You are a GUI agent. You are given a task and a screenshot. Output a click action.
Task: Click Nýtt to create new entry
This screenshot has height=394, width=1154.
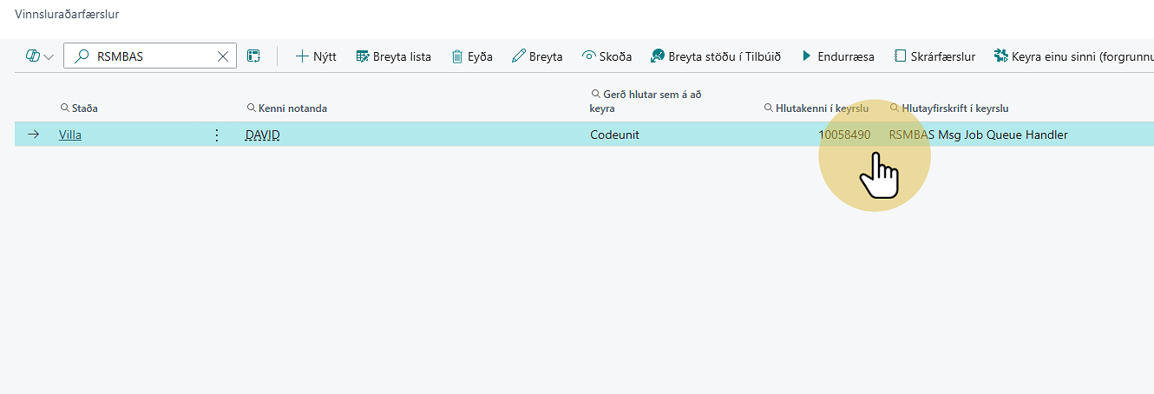click(316, 56)
